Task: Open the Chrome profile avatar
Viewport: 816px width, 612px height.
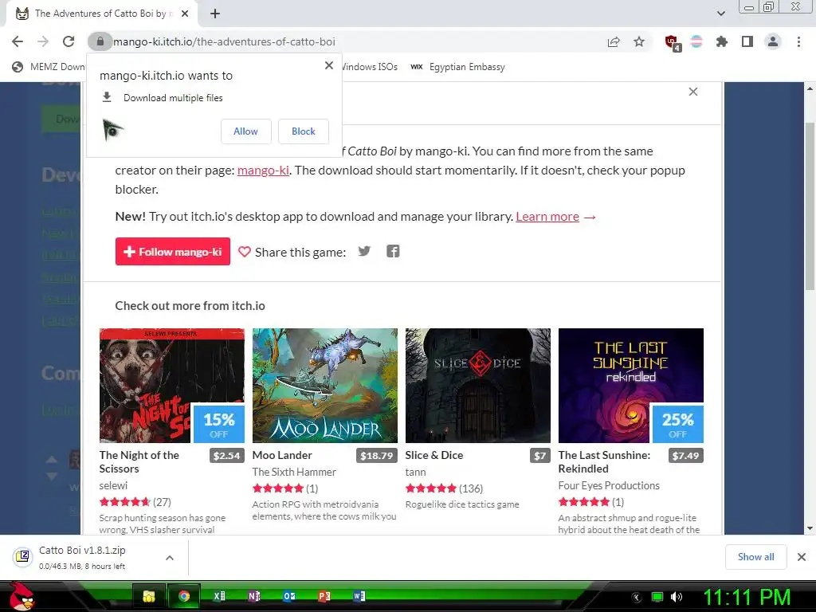Action: pos(773,41)
